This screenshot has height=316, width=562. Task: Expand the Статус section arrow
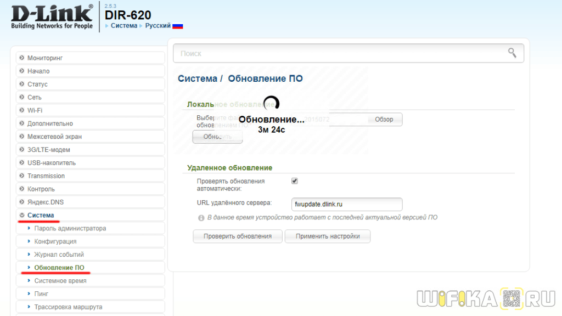(x=22, y=84)
